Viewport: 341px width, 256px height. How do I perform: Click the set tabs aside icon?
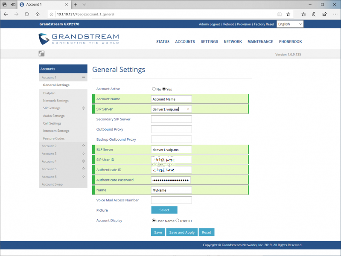pos(13,5)
